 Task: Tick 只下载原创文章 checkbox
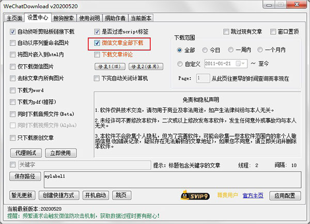12,138
